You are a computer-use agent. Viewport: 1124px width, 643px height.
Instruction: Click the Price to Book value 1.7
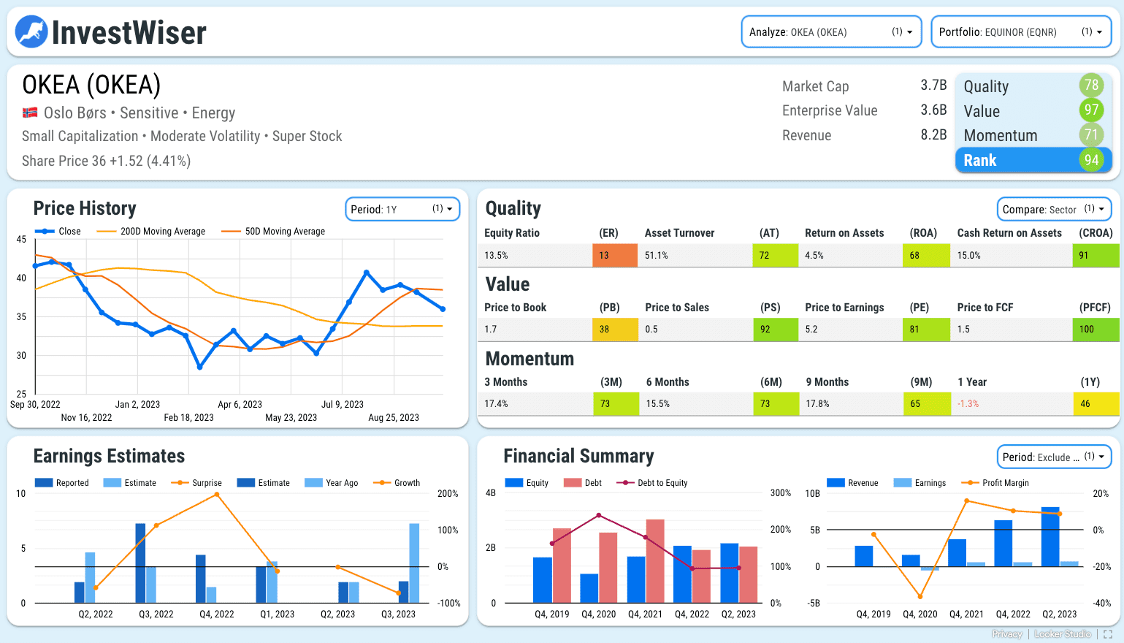click(x=491, y=330)
